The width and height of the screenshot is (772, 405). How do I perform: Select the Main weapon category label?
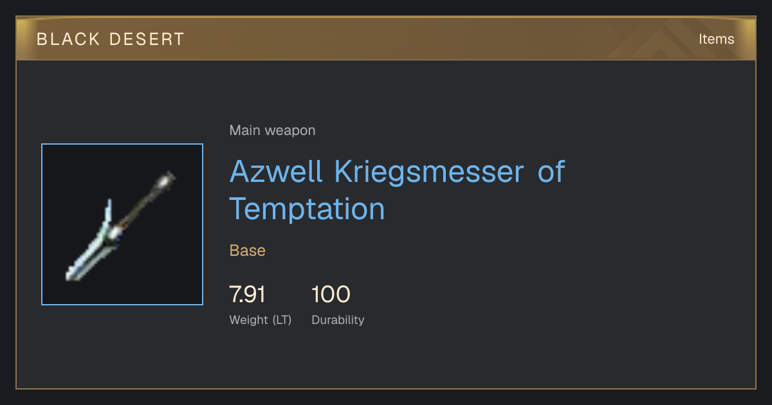pyautogui.click(x=272, y=130)
